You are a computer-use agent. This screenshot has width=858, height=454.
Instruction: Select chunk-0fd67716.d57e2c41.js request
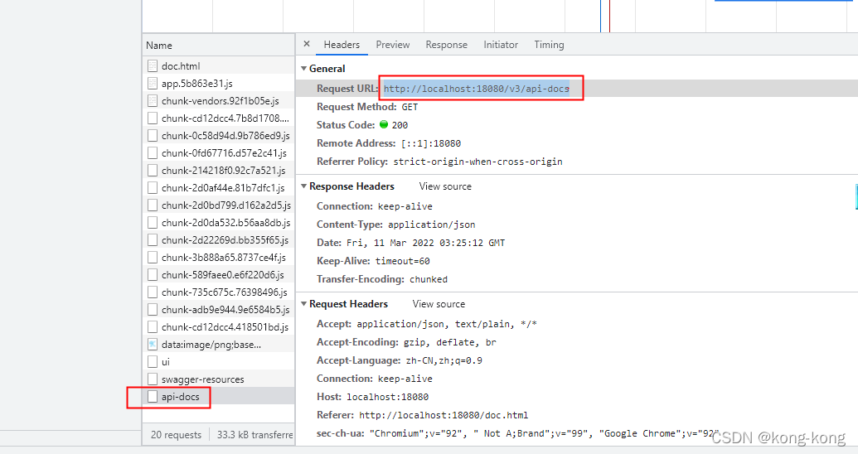[x=219, y=153]
